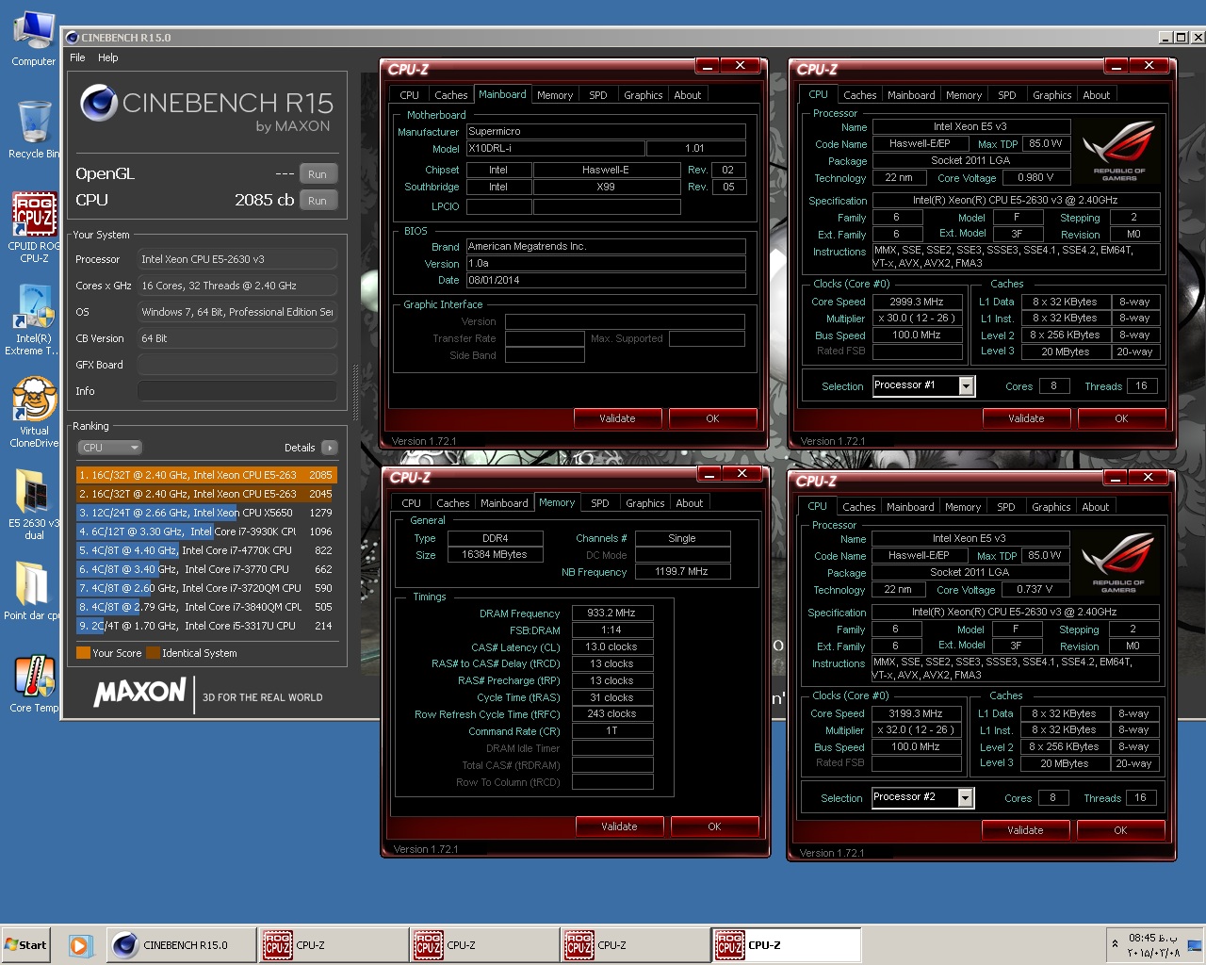Click the media player icon in taskbar
This screenshot has height=965, width=1206.
(80, 945)
